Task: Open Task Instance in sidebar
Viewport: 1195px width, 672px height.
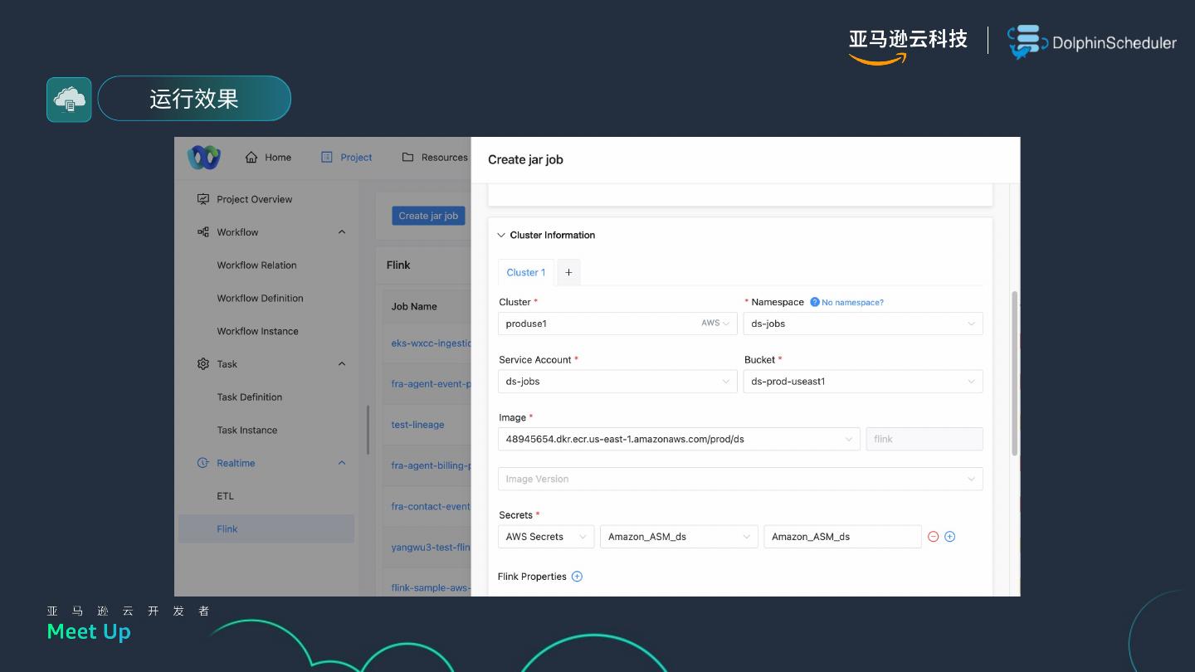Action: tap(246, 430)
